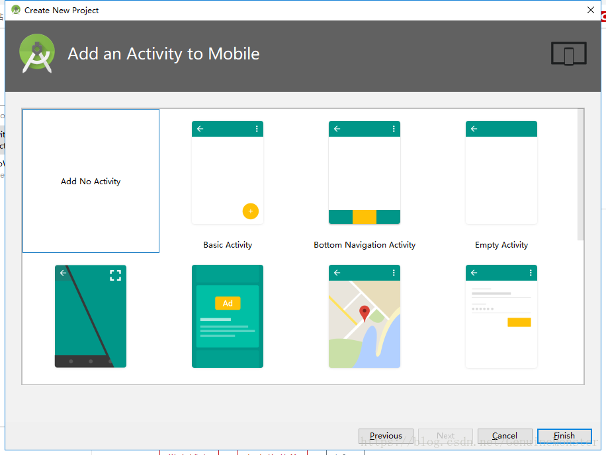This screenshot has width=606, height=455.
Task: Select the Google AdMob Ads Activity thumbnail
Action: coord(228,316)
